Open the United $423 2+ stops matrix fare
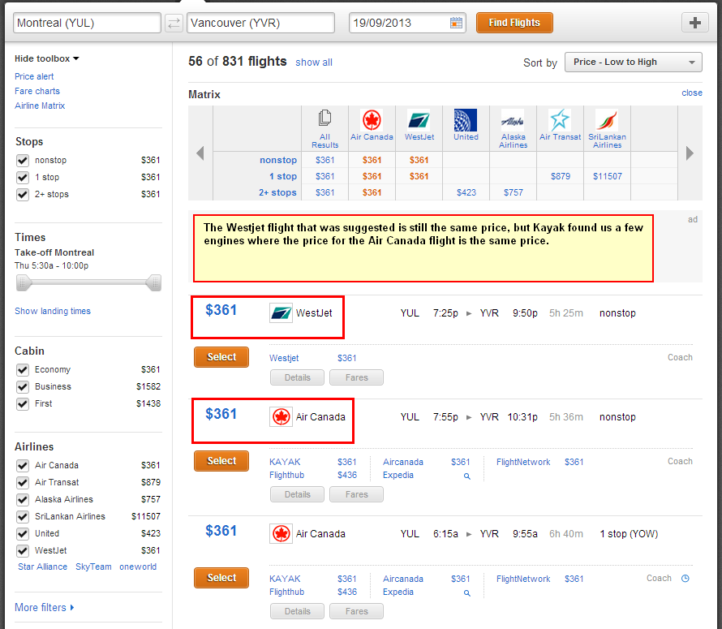 (466, 192)
